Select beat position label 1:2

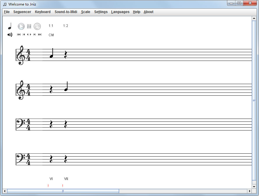(x=65, y=26)
